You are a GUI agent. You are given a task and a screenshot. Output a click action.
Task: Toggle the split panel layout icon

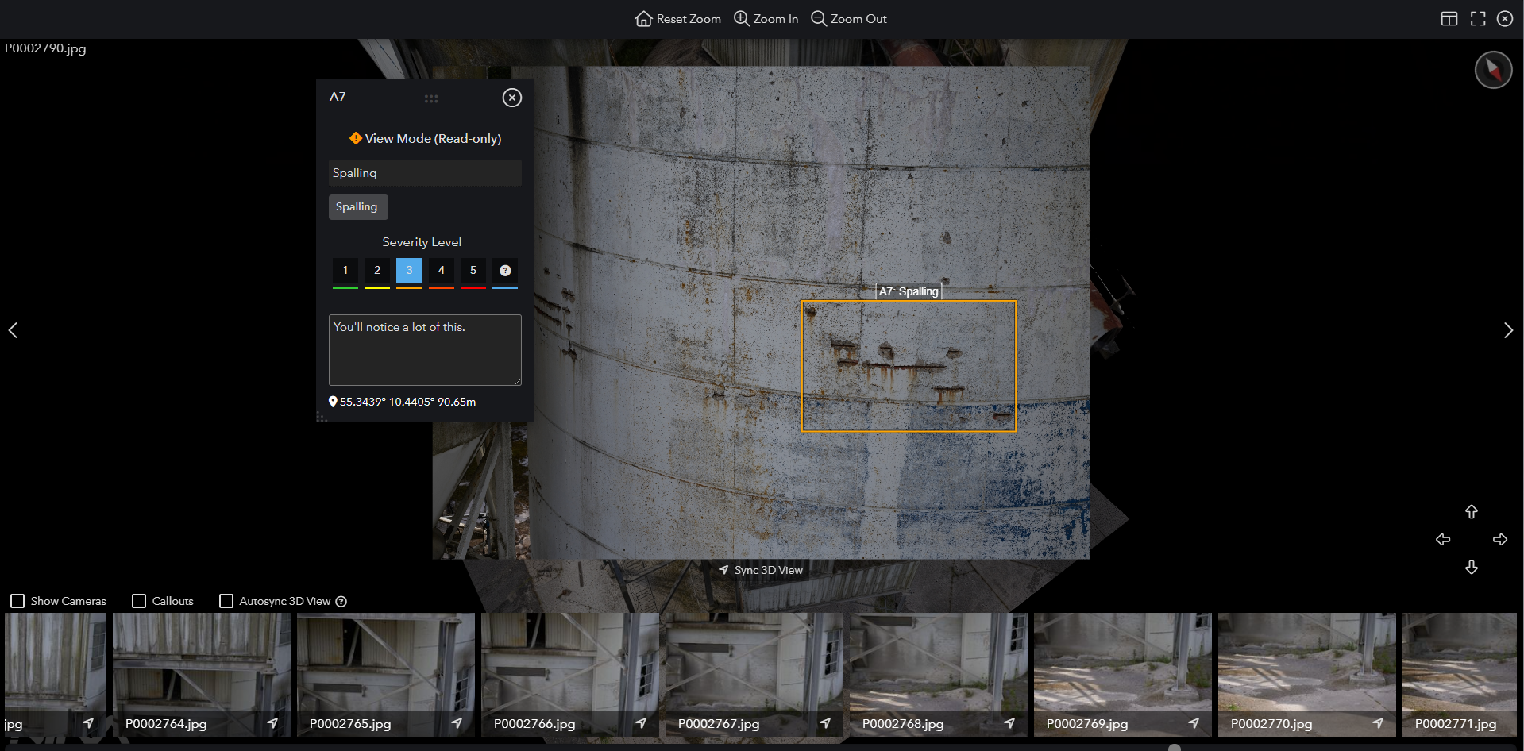coord(1449,19)
